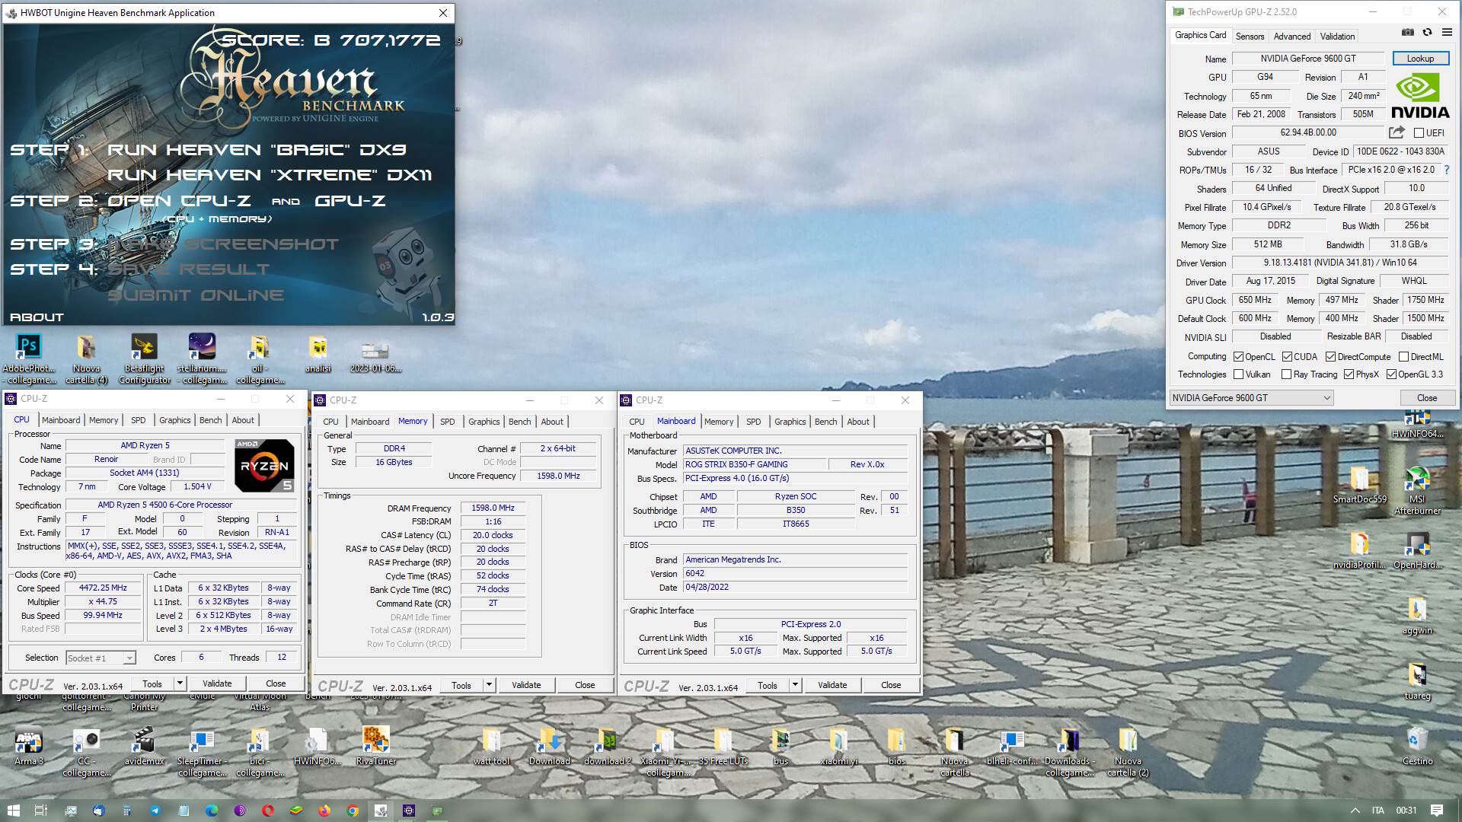The image size is (1462, 822).
Task: Click Close in CPU-Z Mainboard window
Action: [x=891, y=685]
